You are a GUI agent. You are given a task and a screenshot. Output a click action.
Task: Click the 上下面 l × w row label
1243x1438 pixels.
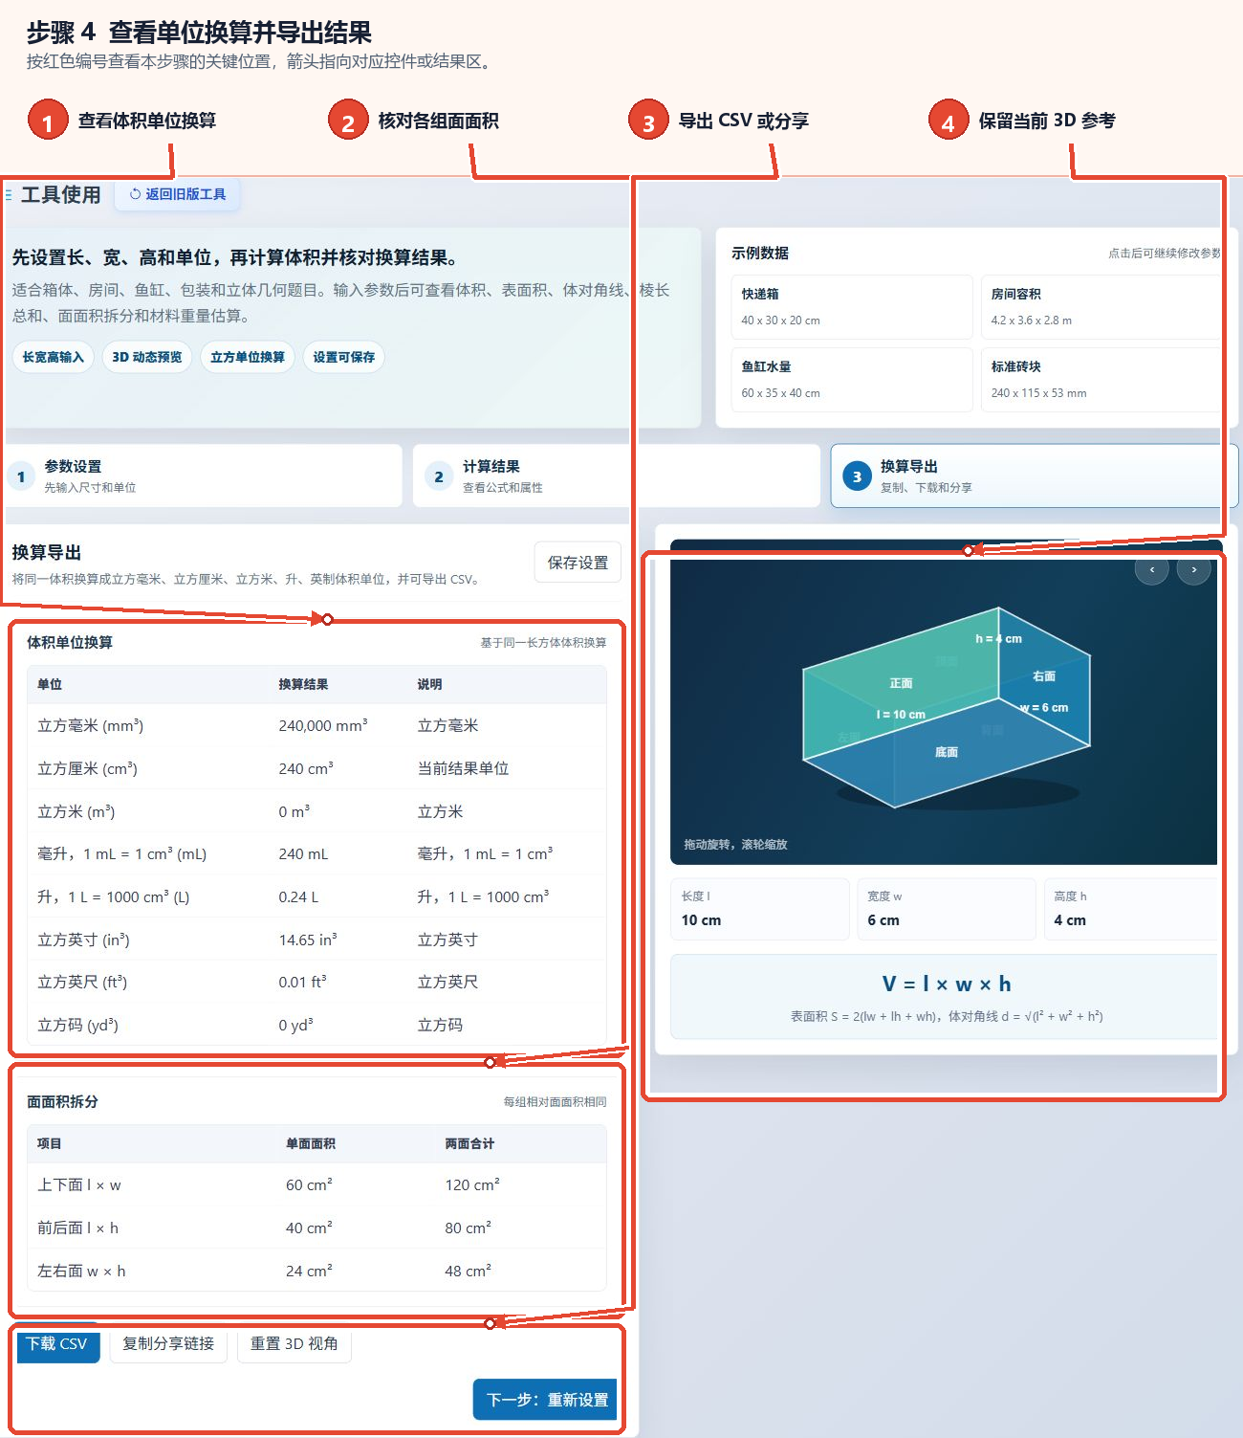tap(79, 1185)
